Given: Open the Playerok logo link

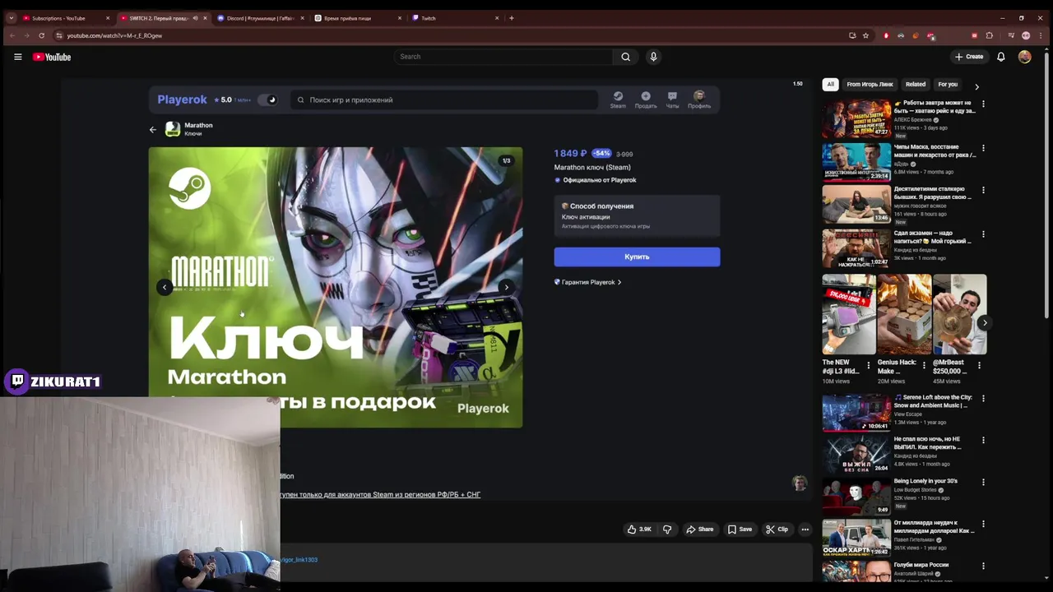Looking at the screenshot, I should [x=182, y=99].
